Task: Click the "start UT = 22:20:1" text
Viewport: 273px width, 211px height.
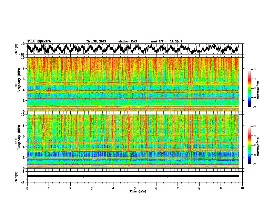Action: point(166,41)
